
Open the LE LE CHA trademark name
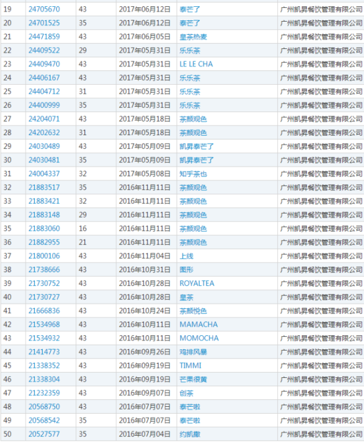[x=196, y=64]
